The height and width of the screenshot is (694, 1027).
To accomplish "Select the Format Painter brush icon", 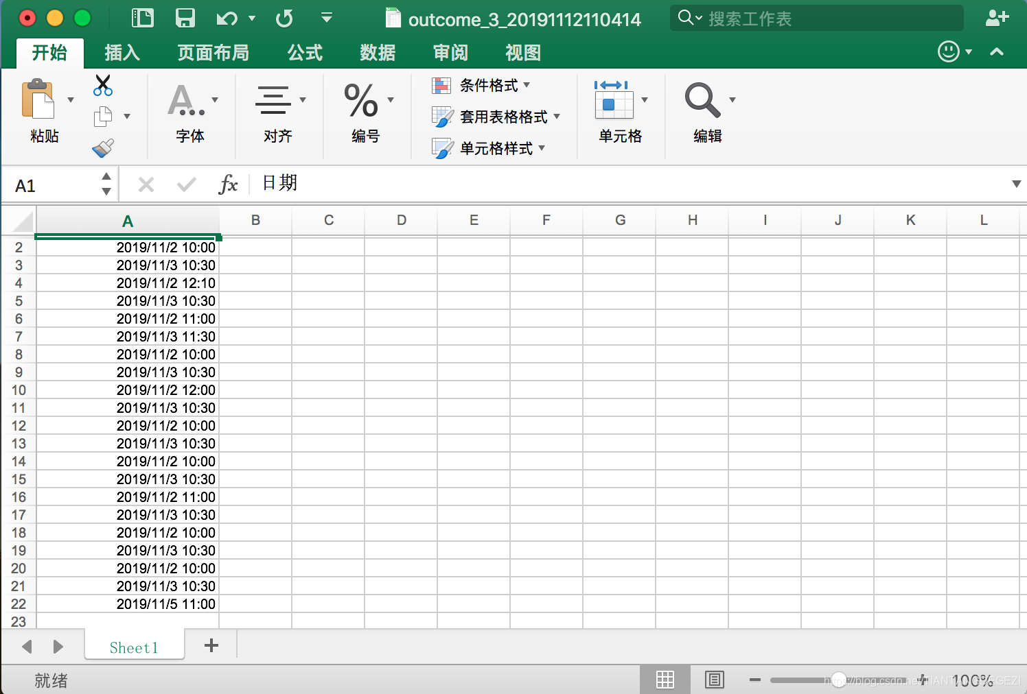I will click(x=103, y=147).
